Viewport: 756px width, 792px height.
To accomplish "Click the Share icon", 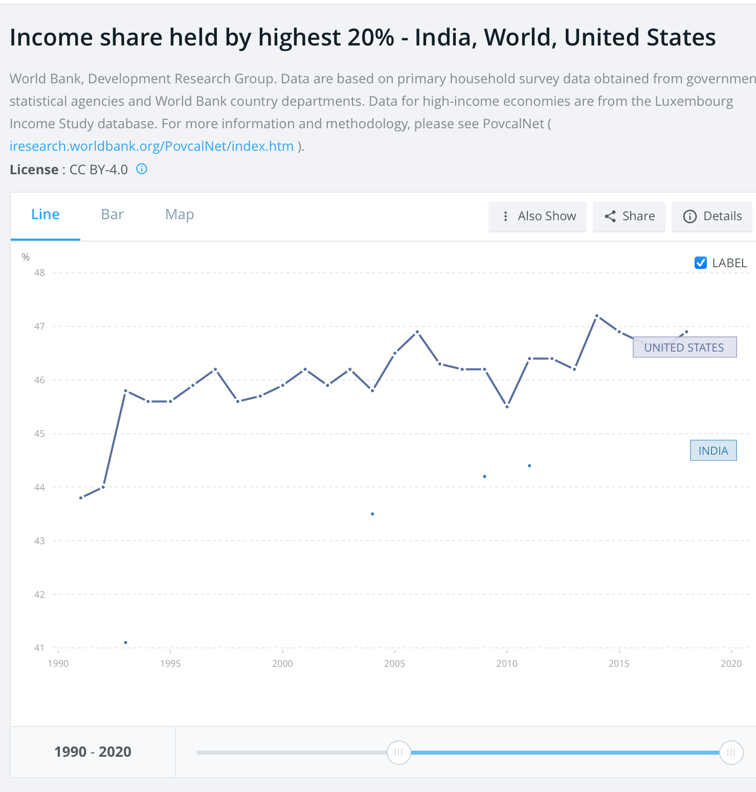I will click(610, 217).
